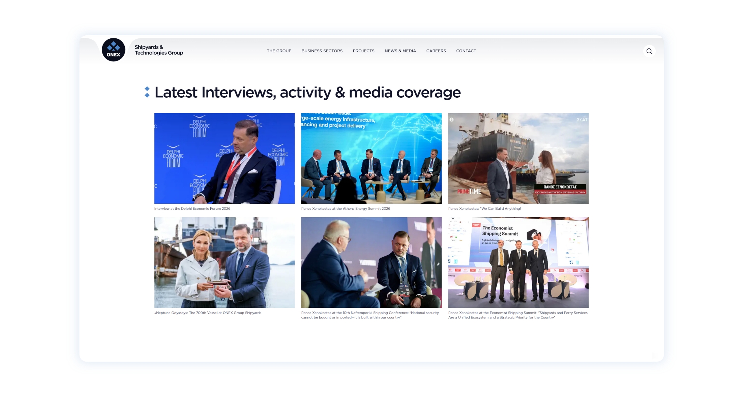Open Naftemporiki Shipping Conference photo thumbnail
The width and height of the screenshot is (743, 397).
tap(371, 262)
